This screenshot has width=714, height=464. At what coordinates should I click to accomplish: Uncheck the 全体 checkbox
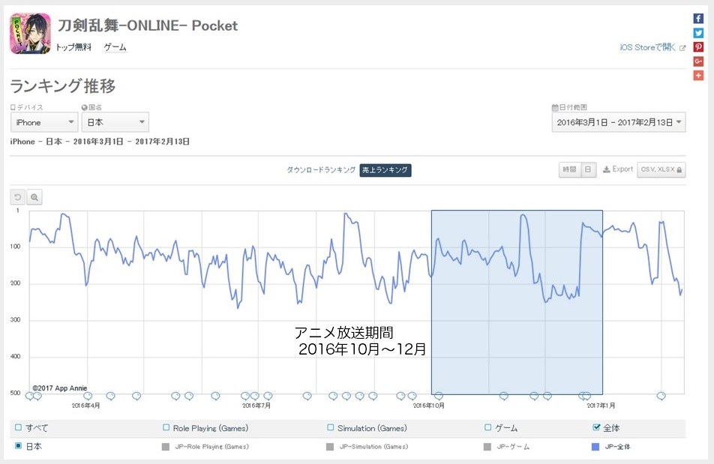pos(596,427)
